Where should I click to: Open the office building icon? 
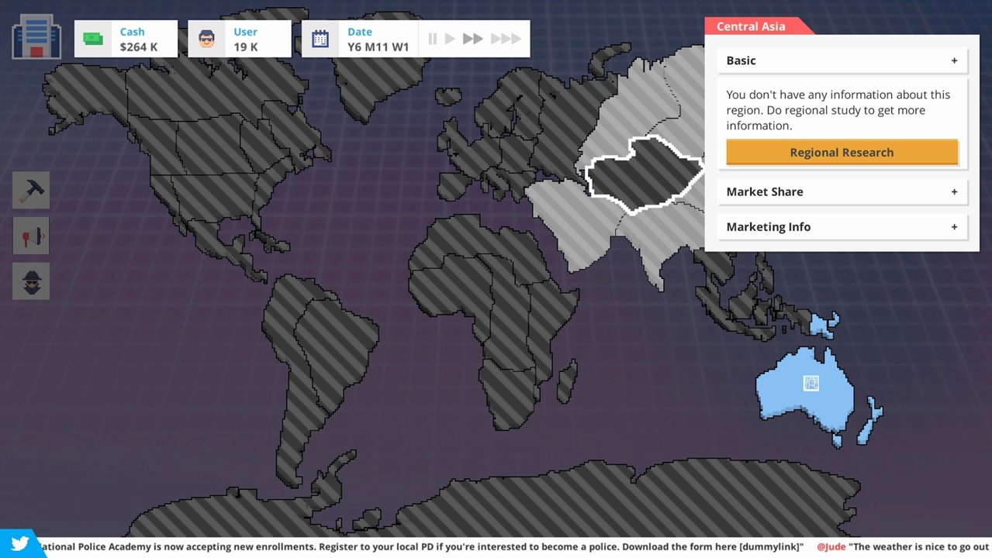point(36,39)
